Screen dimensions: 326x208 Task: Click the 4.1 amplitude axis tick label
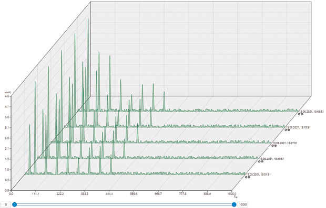point(7,106)
